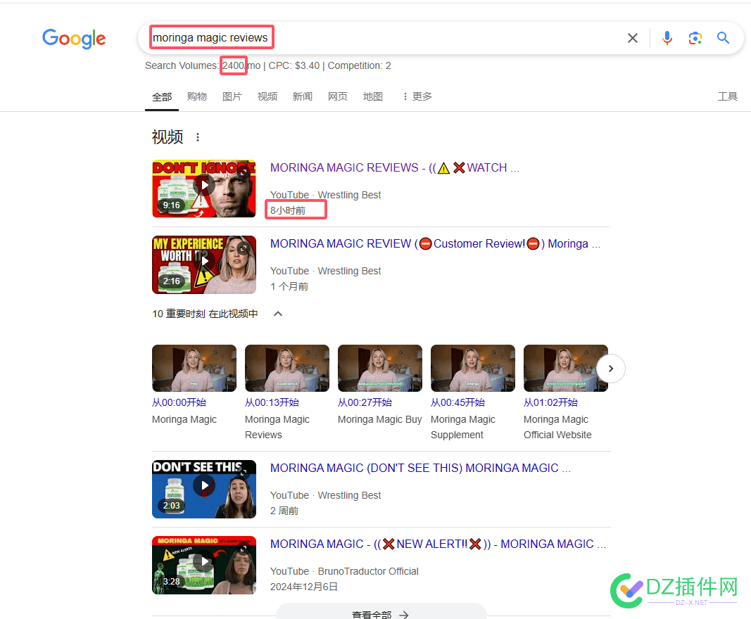
Task: Click the 查看全部 view all button
Action: click(381, 612)
